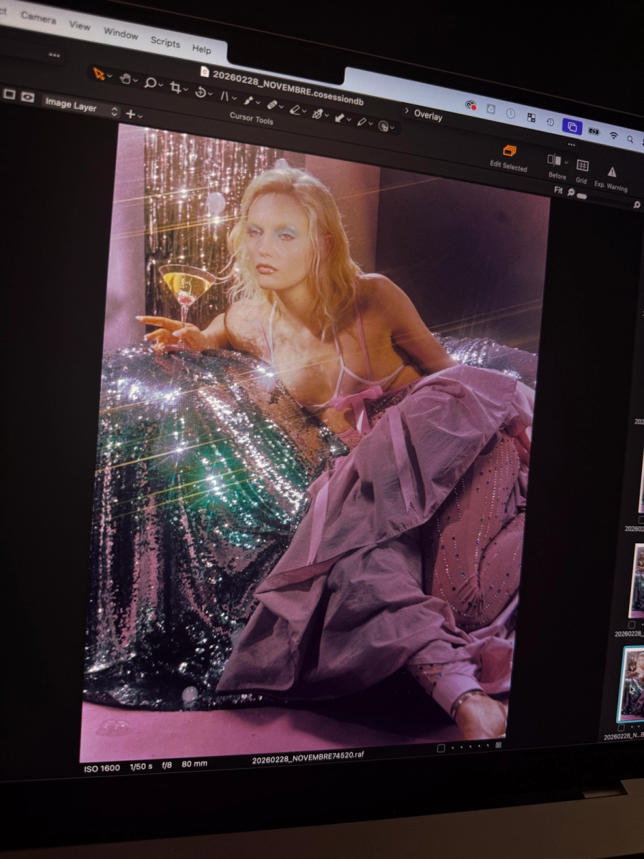The height and width of the screenshot is (859, 644).
Task: Open the add-layer plus dropdown arrow
Action: [140, 115]
